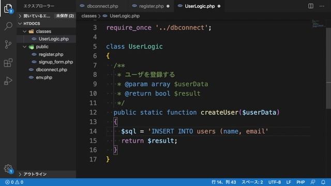The image size is (331, 186).
Task: Collapse the HTDOCS section
Action: pos(20,23)
